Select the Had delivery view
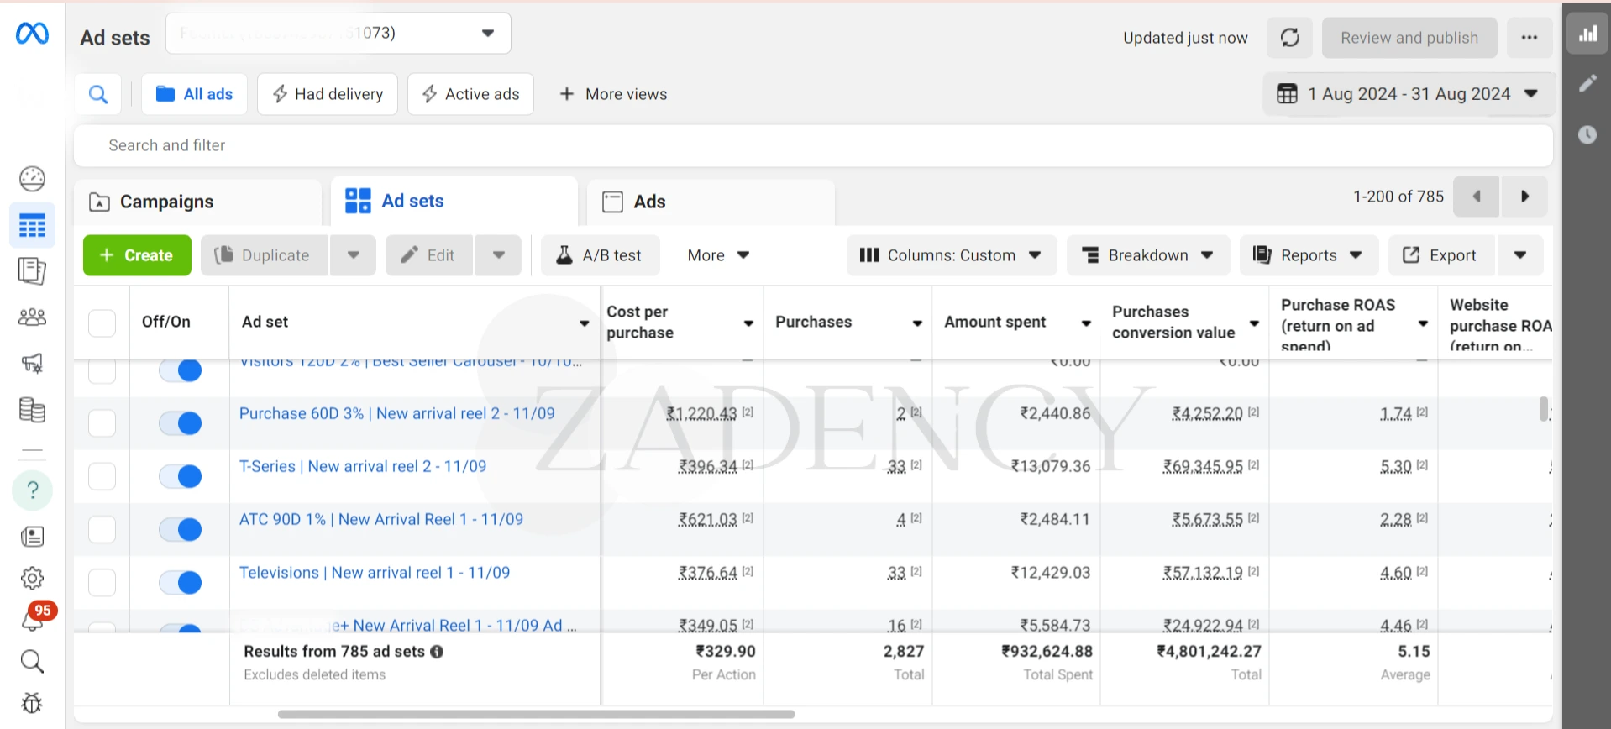This screenshot has height=729, width=1611. [x=328, y=94]
